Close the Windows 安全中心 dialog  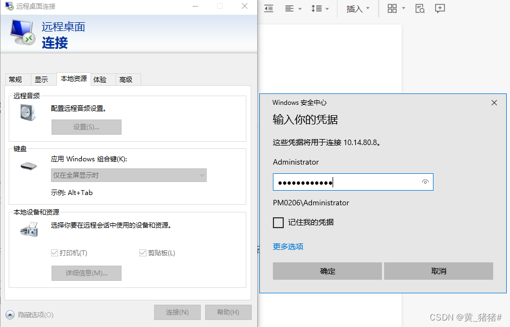[x=494, y=103]
